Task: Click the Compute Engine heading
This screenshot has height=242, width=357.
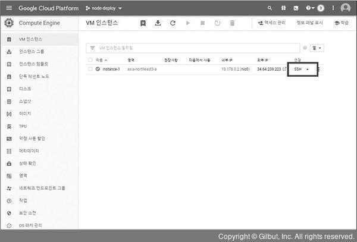Action: (39, 23)
